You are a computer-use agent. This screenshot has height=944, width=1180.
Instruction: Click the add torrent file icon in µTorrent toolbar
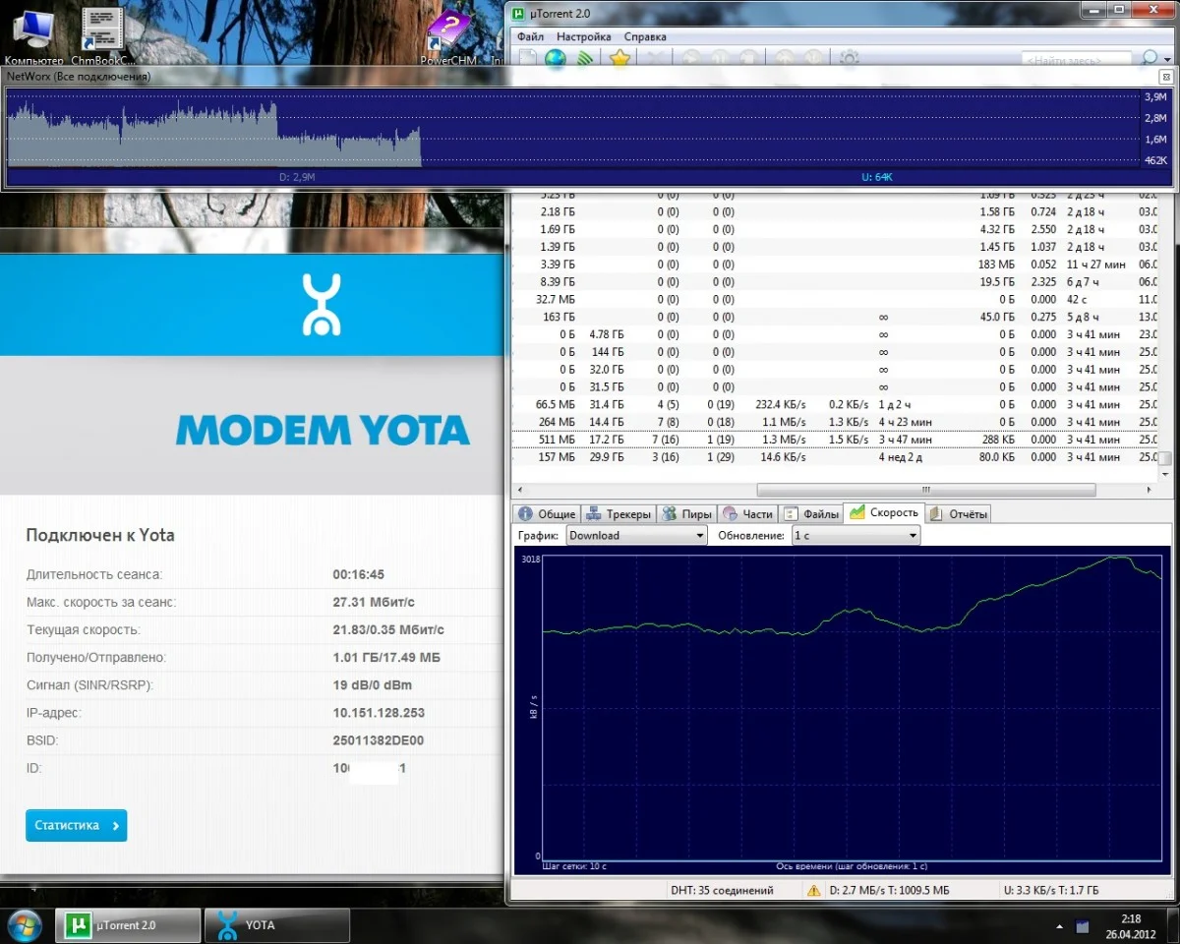(x=528, y=59)
